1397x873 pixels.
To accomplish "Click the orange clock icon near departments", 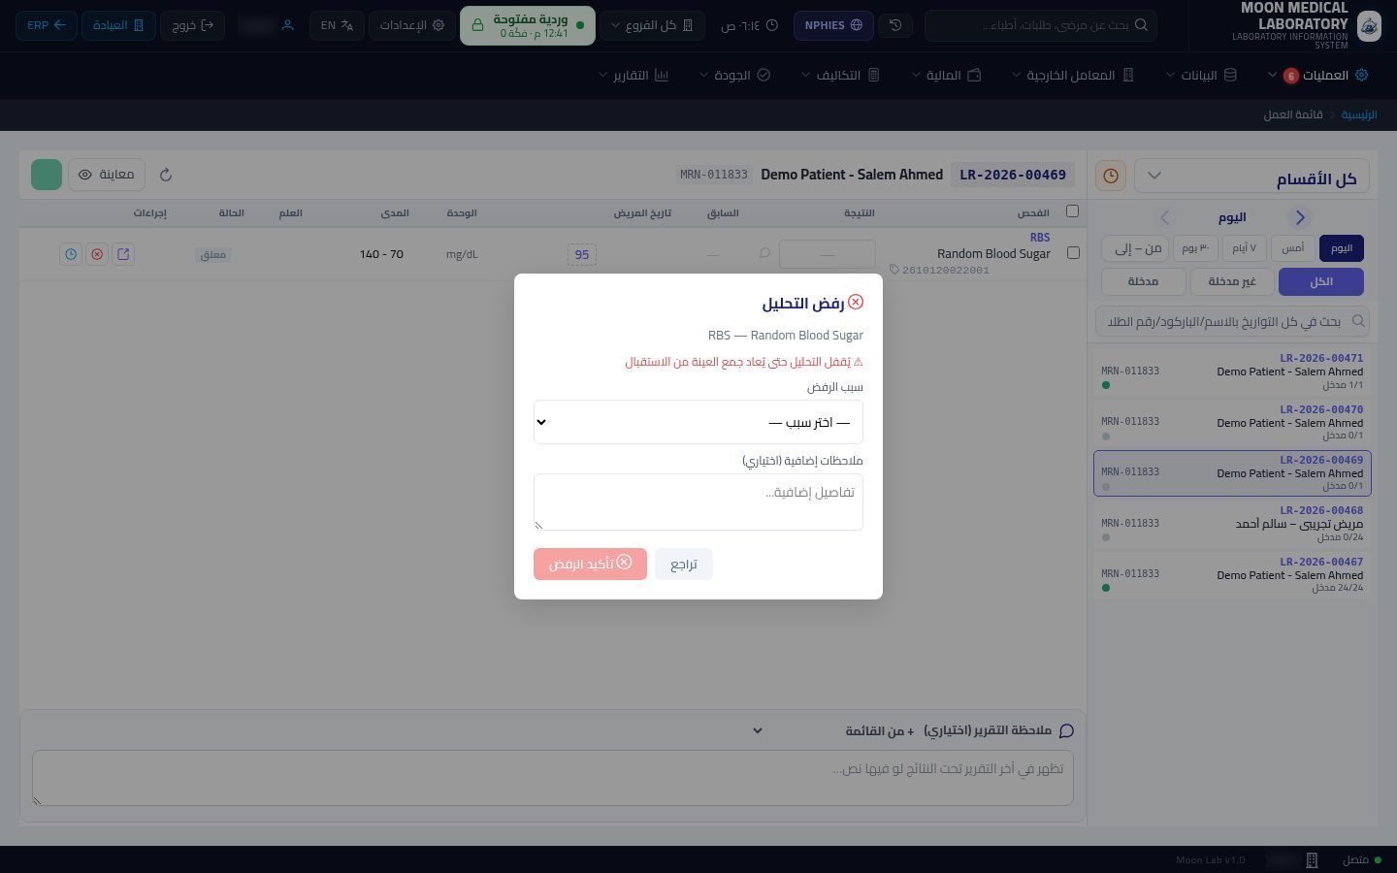I will [1111, 176].
